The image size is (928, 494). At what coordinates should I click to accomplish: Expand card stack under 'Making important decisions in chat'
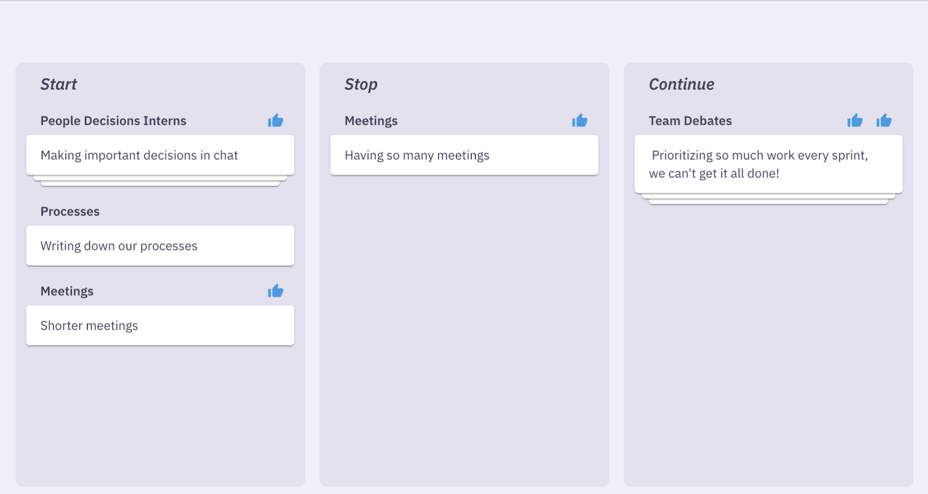[160, 182]
